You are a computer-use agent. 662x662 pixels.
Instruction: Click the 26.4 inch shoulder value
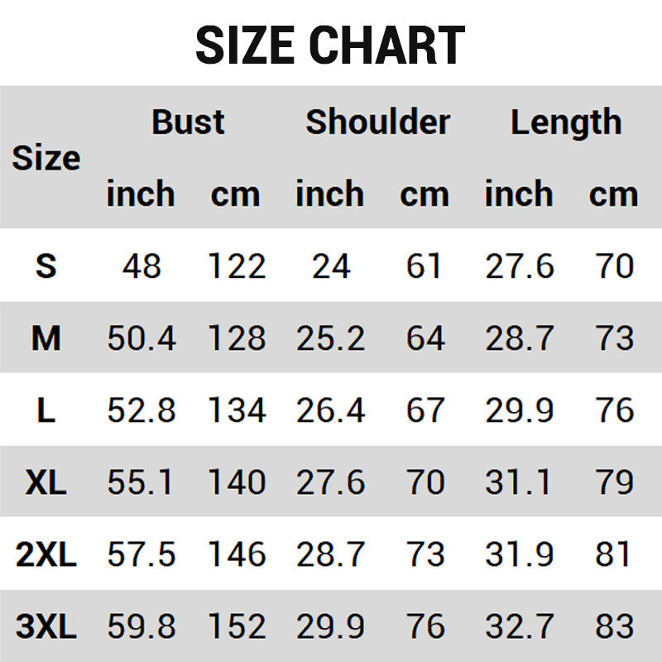330,410
